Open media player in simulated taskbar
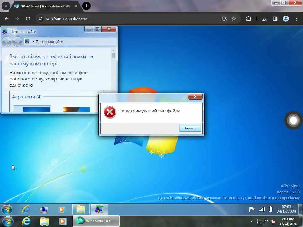303x227 pixels. point(62,210)
